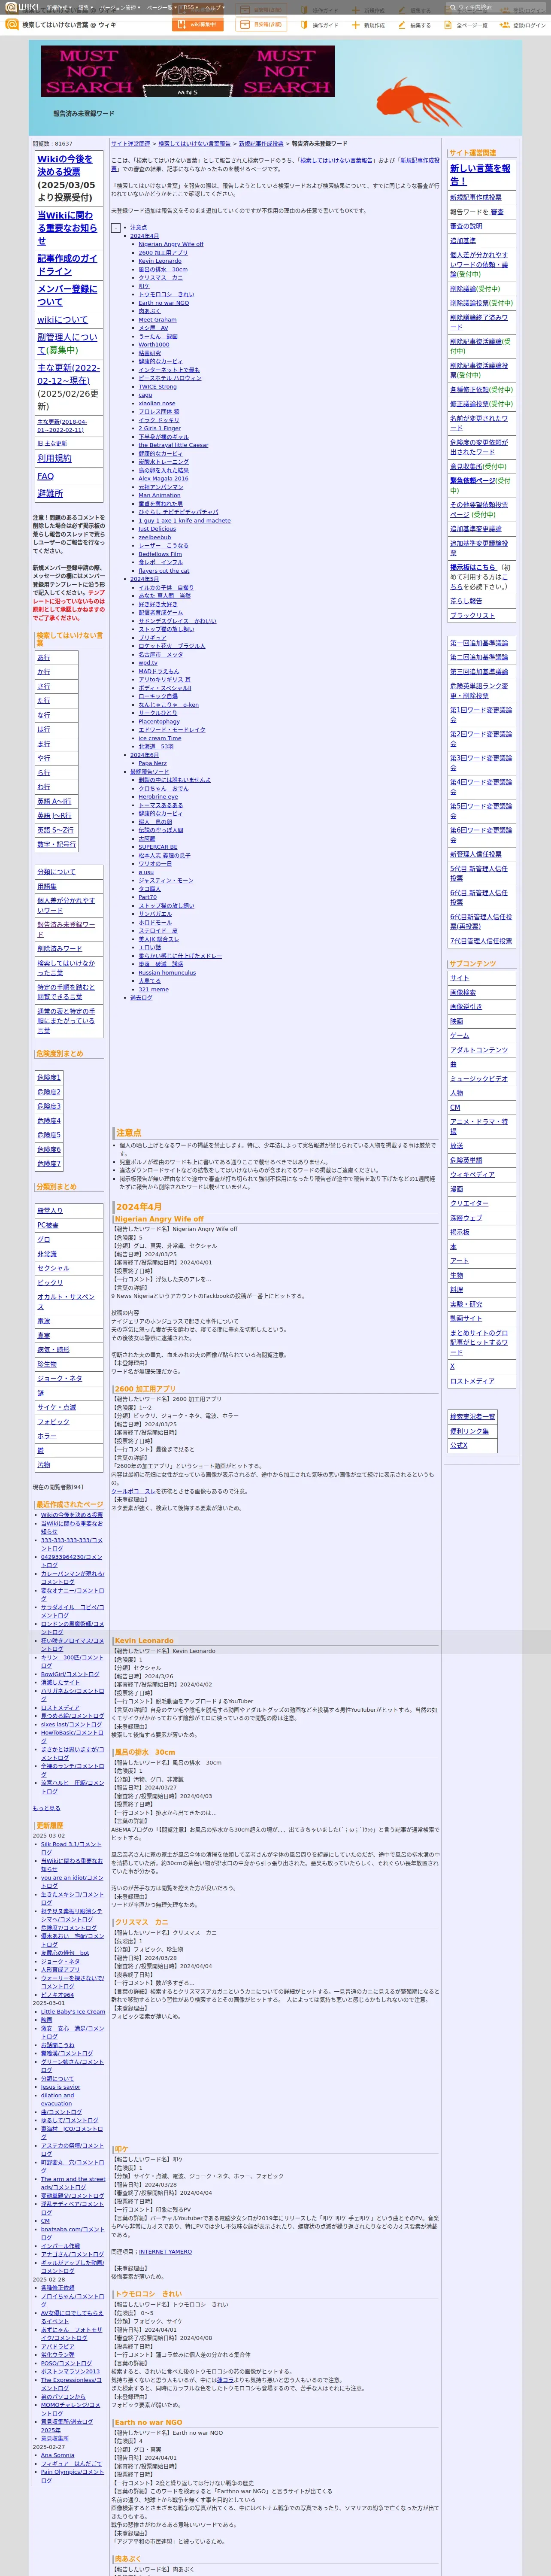The height and width of the screenshot is (2576, 551).
Task: Open the 危険度1 sidebar link
Action: 49,1077
